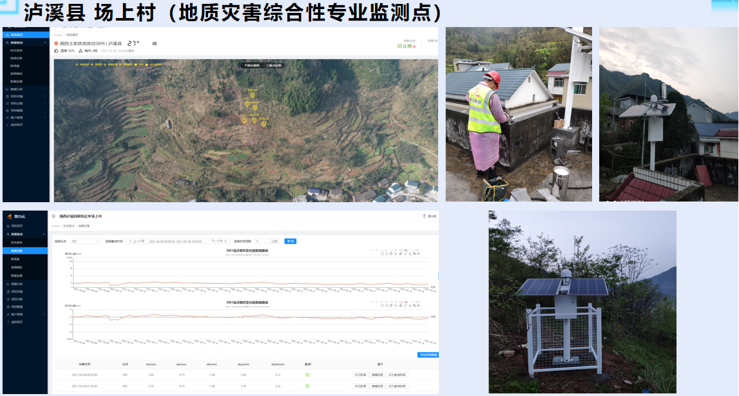
Task: Click the toolbox icons above the cumulative change chart
Action: point(399,254)
